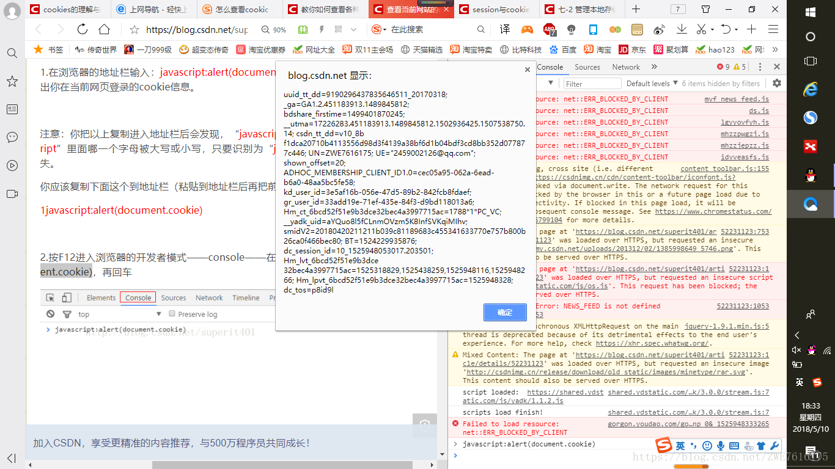The height and width of the screenshot is (469, 835).
Task: Open the mvf_news_feed.js source link
Action: click(x=737, y=99)
